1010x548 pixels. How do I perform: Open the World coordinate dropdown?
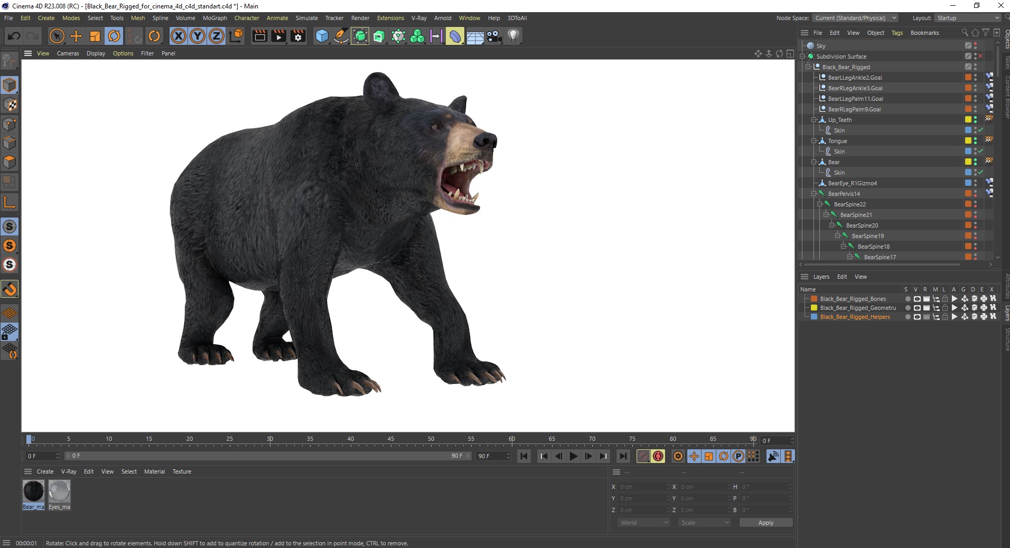coord(644,523)
